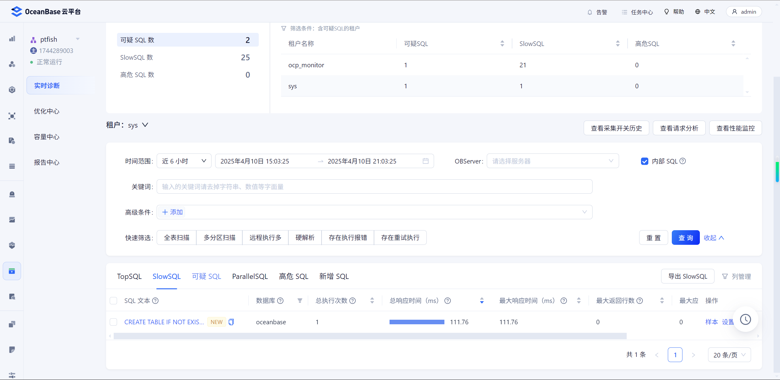
Task: Open the Task Center list icon
Action: [x=624, y=12]
